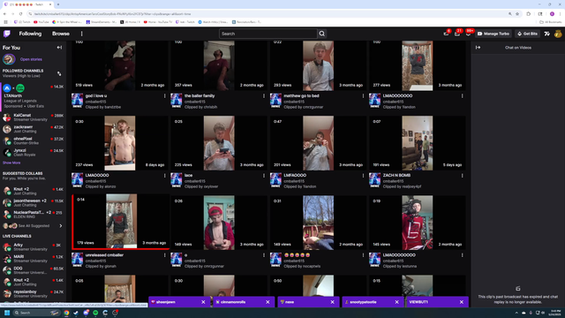Open options menu for 'lace' clip
Viewport: 565px width, 318px height.
pyautogui.click(x=264, y=176)
